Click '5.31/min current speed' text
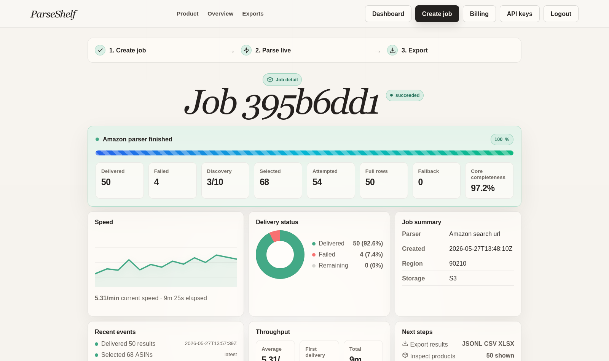Image resolution: width=609 pixels, height=361 pixels. coord(126,298)
